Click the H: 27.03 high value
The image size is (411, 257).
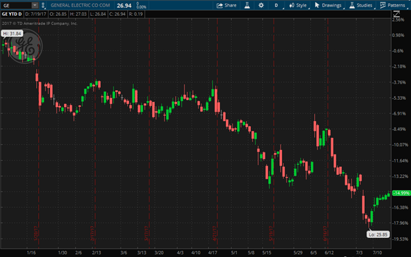[78, 14]
